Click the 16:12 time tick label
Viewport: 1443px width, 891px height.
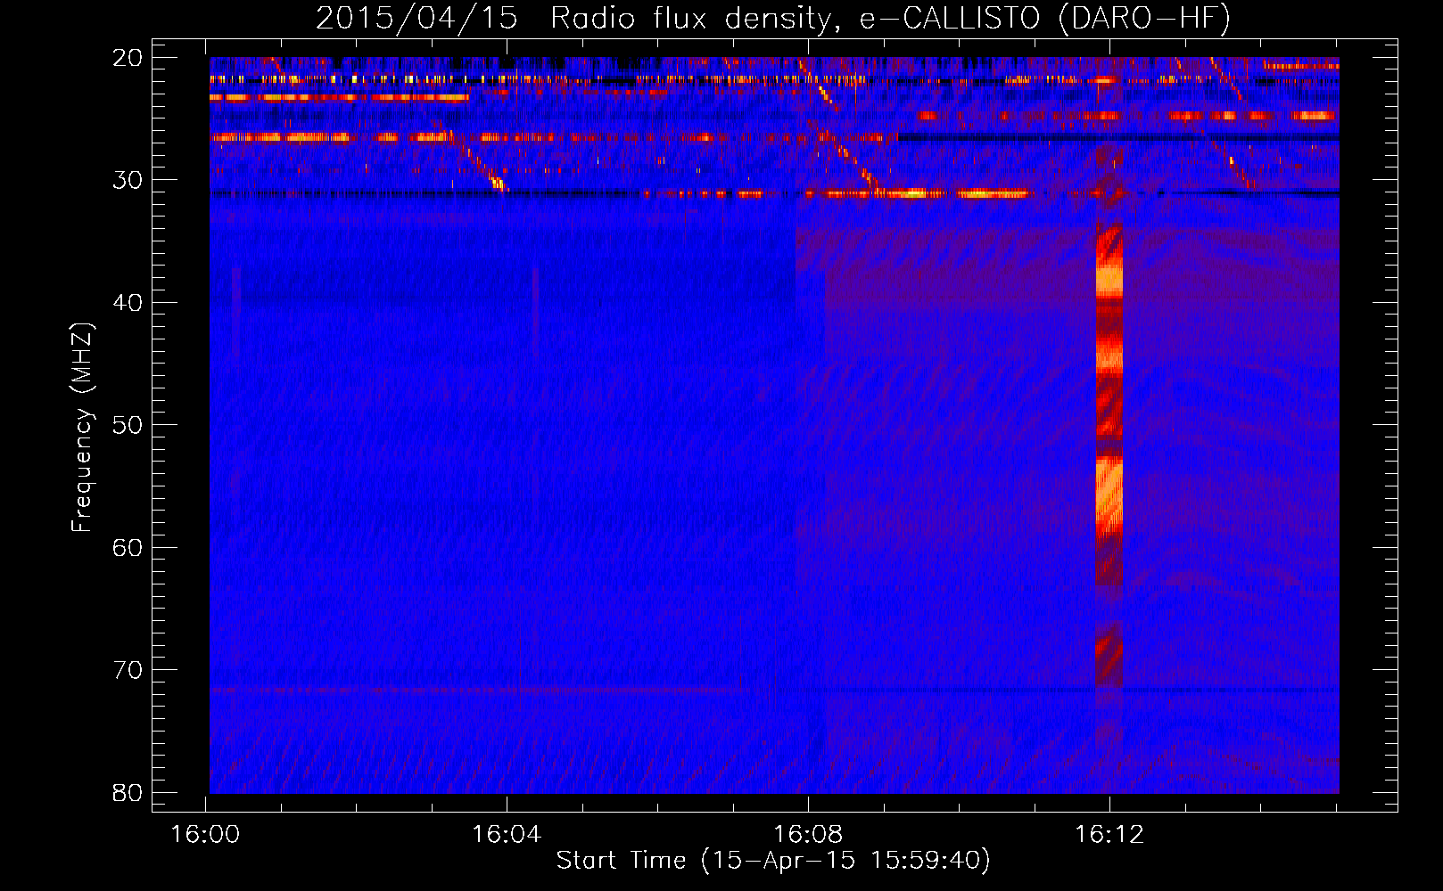[1109, 835]
